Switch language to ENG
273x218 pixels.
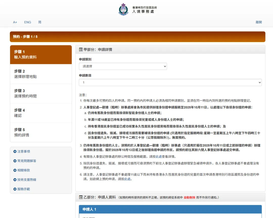[28, 22]
